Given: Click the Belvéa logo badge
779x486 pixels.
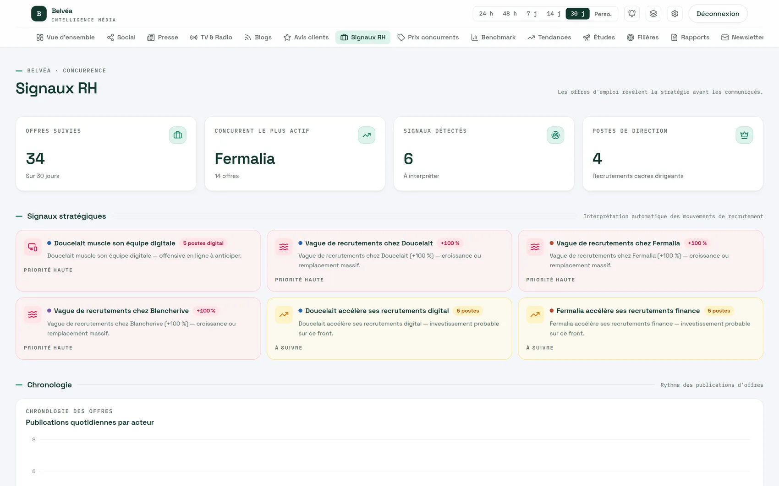Looking at the screenshot, I should point(39,14).
